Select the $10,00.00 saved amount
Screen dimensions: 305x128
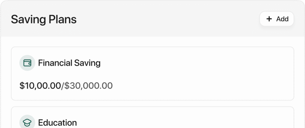coord(40,86)
